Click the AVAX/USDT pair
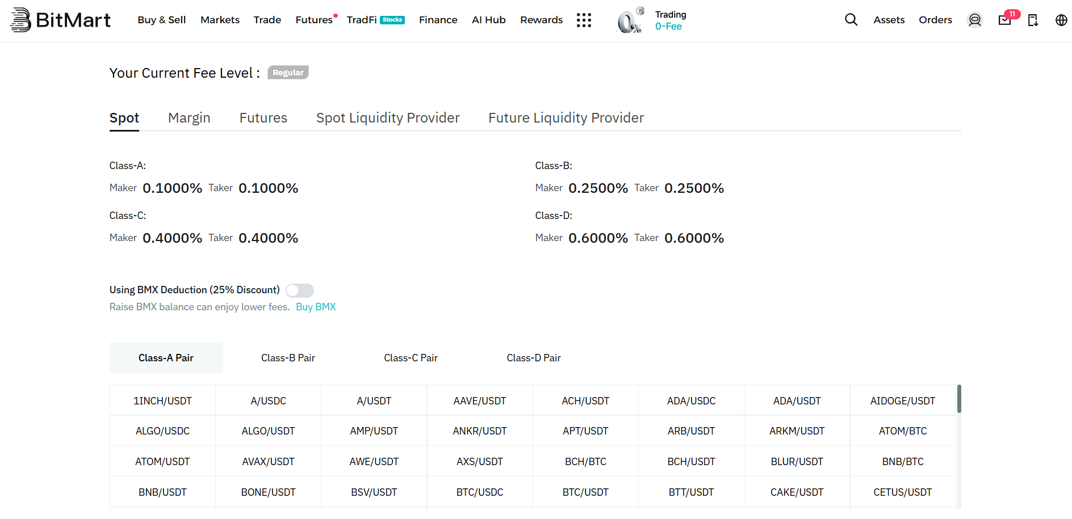The image size is (1072, 519). click(269, 462)
